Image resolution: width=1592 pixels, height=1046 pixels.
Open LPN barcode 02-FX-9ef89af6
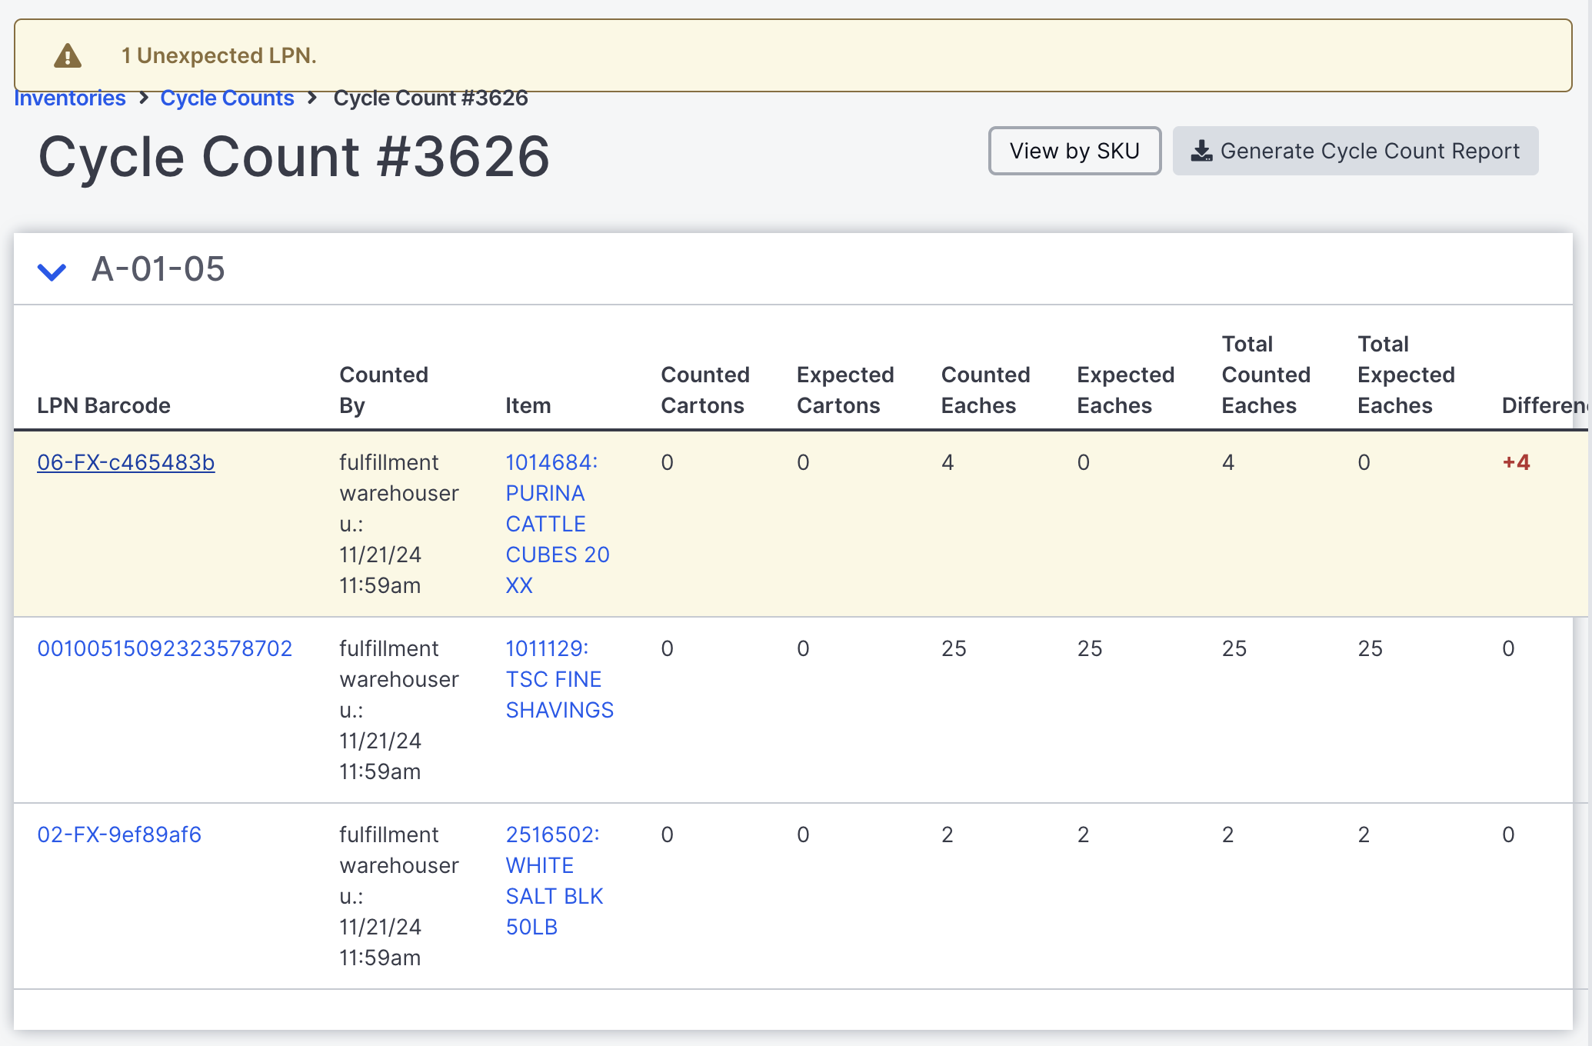[119, 834]
